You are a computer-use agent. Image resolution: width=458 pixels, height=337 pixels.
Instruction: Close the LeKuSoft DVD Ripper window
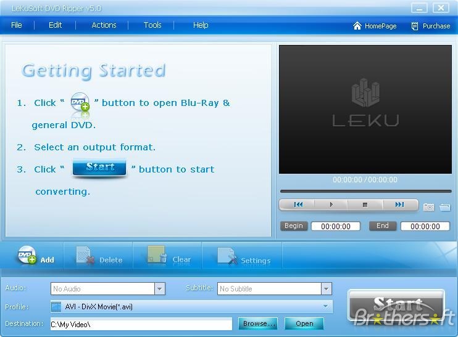pos(441,8)
